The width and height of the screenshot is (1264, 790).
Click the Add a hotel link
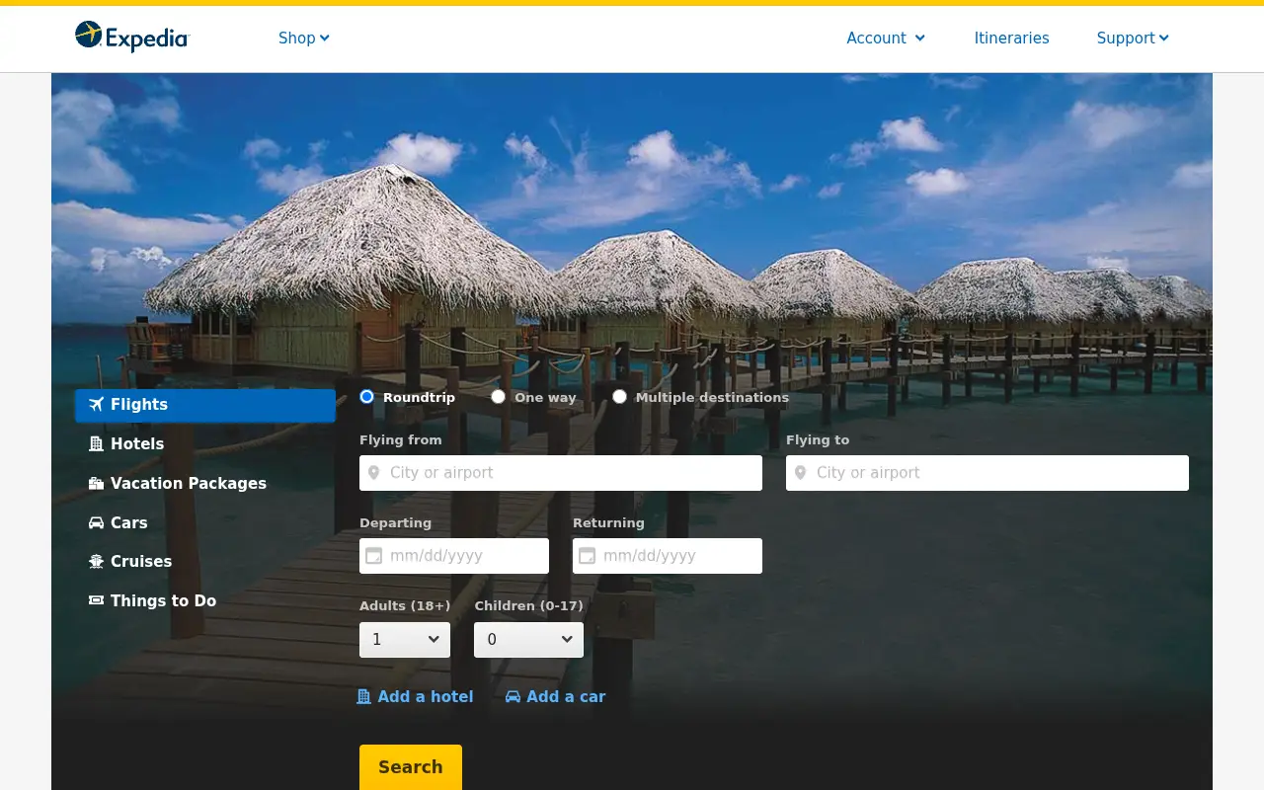point(415,696)
